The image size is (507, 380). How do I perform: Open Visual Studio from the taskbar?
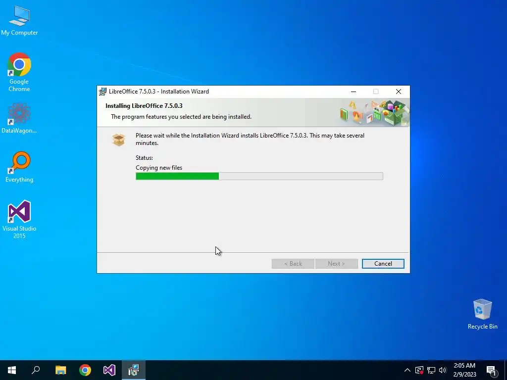(x=109, y=370)
